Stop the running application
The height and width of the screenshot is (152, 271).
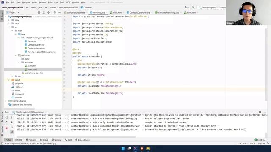click(x=7, y=128)
